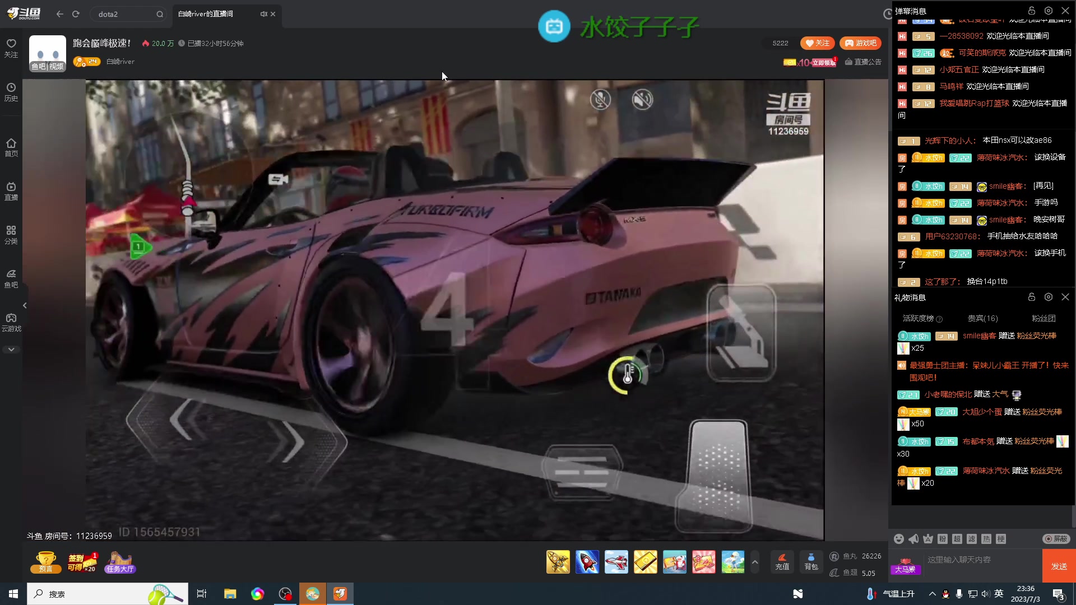Screen dimensions: 1076x605
Task: Go back with the arrow button
Action: pyautogui.click(x=59, y=14)
